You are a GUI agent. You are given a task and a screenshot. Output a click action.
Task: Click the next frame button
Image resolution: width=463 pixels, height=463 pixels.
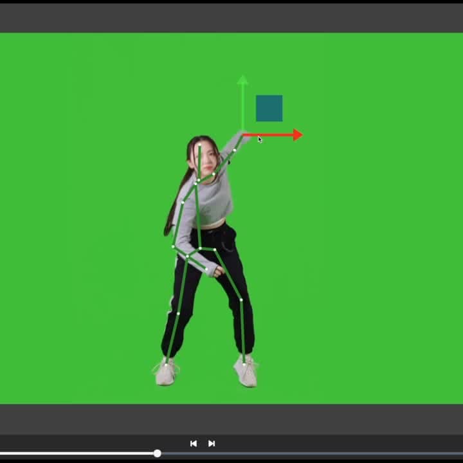click(x=212, y=443)
